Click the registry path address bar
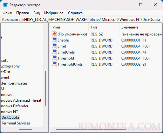163x133 pixels. coord(81,20)
